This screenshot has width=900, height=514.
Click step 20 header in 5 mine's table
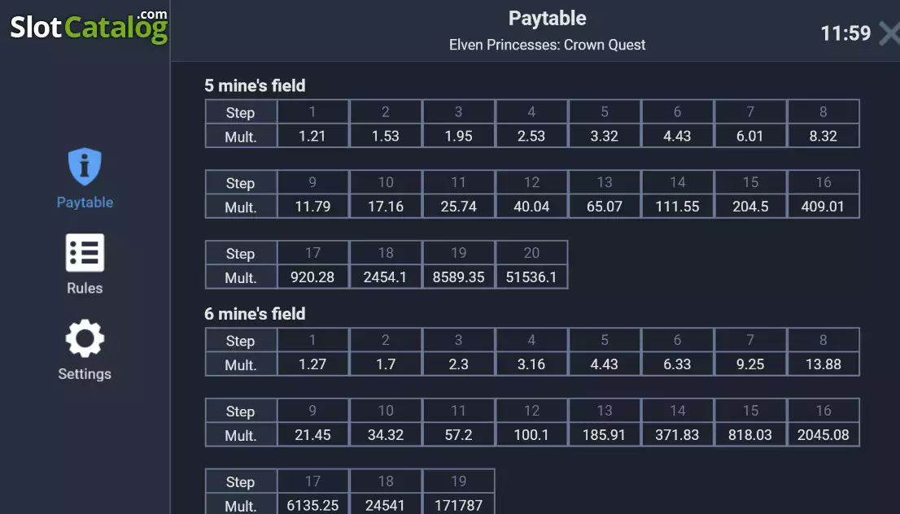click(x=531, y=253)
